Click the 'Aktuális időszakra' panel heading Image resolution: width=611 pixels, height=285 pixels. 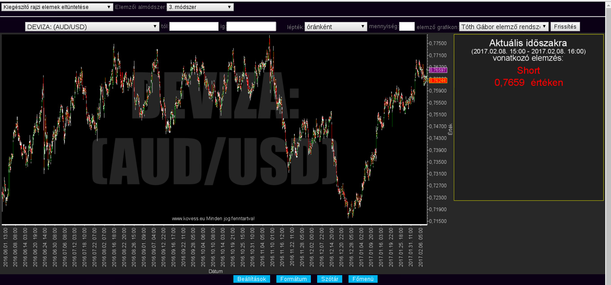[x=528, y=43]
